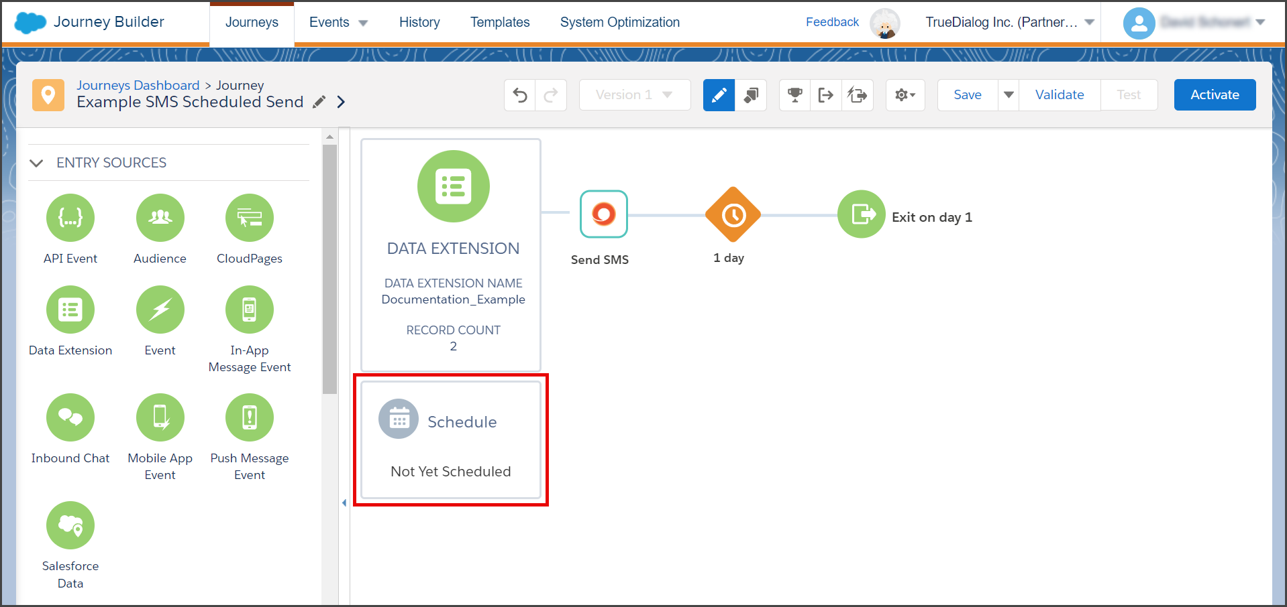The image size is (1287, 607).
Task: Open the Journeys Dashboard breadcrumb link
Action: click(138, 85)
